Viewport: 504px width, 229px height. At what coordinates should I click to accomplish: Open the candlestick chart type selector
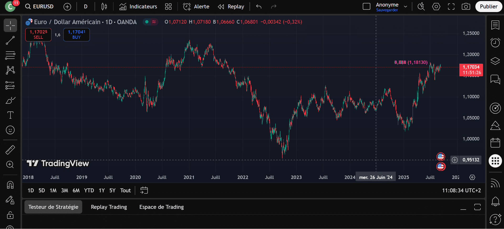(x=104, y=7)
